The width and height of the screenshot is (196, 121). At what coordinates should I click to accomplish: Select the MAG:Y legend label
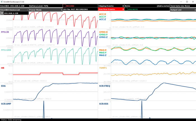(103, 53)
